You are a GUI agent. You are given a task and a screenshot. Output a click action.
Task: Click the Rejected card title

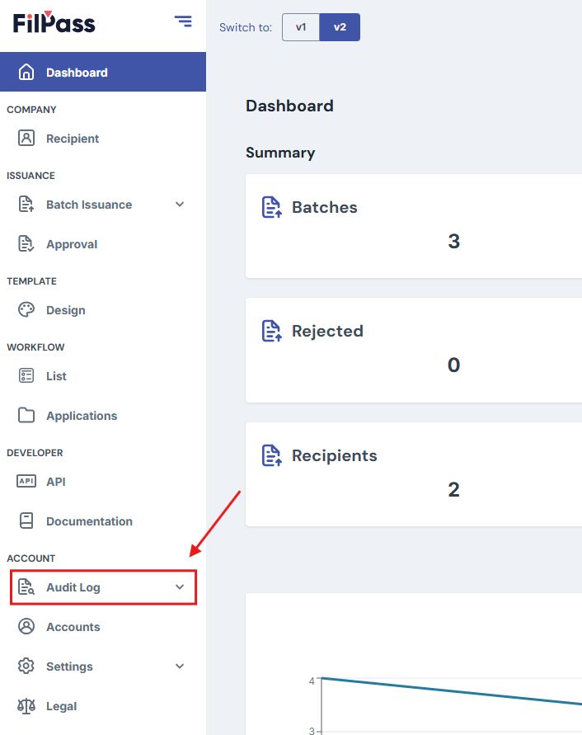327,331
